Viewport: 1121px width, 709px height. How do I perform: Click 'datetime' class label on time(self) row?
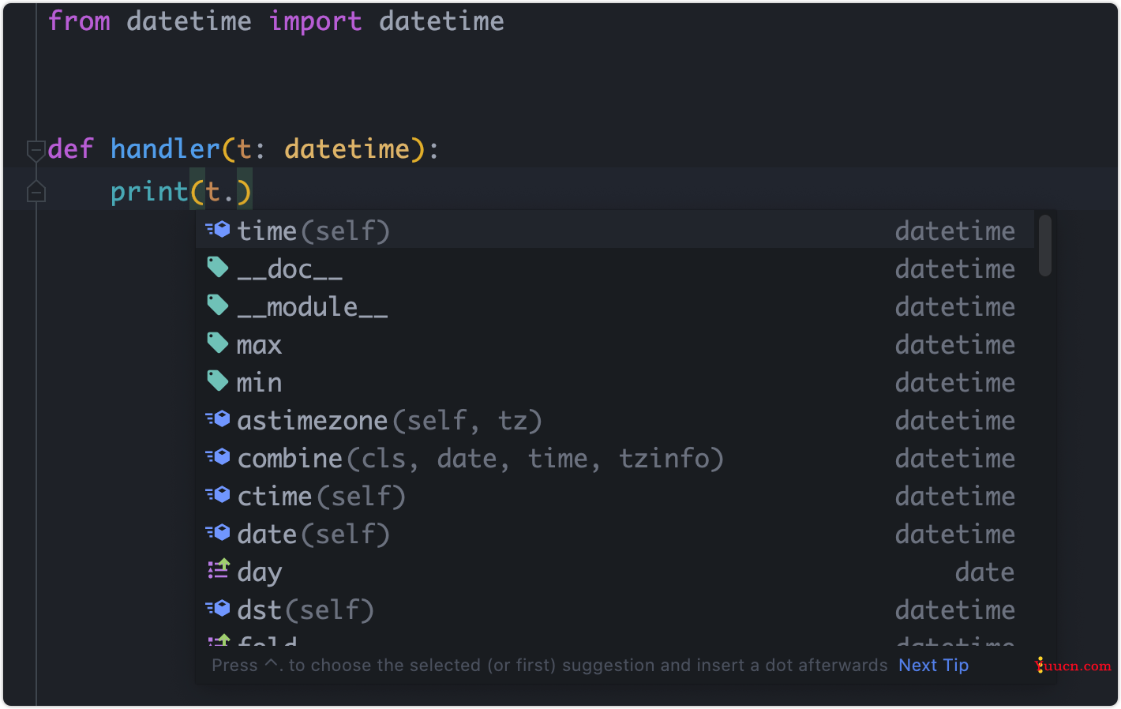(955, 231)
